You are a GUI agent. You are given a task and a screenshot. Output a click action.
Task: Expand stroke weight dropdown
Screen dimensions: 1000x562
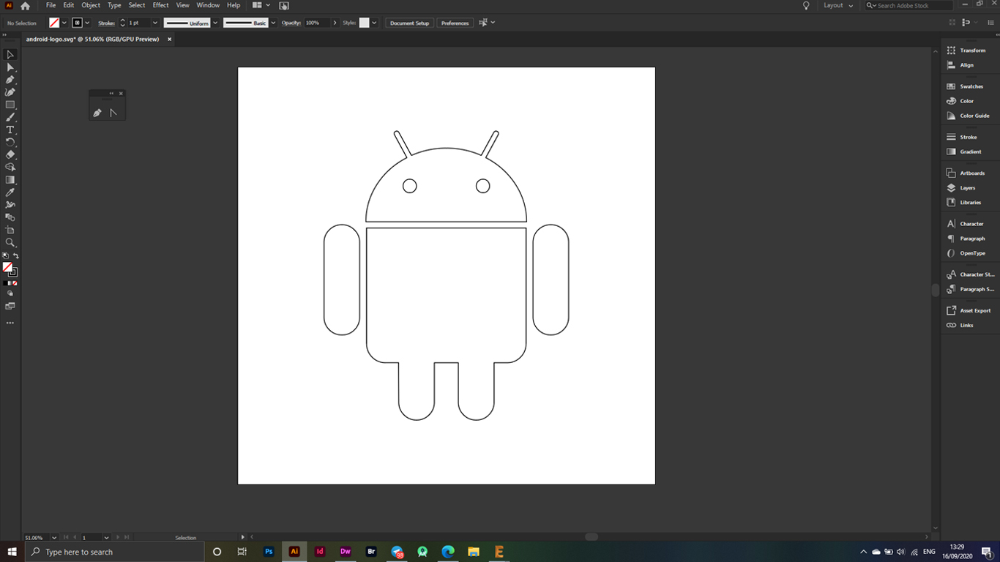point(154,23)
